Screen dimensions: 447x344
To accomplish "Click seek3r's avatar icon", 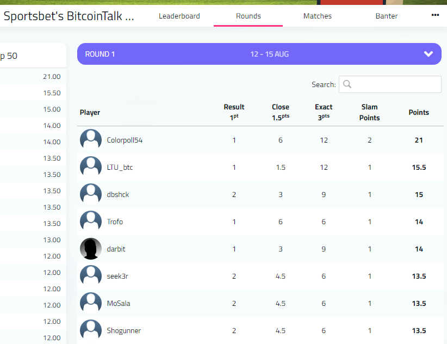I will (91, 276).
